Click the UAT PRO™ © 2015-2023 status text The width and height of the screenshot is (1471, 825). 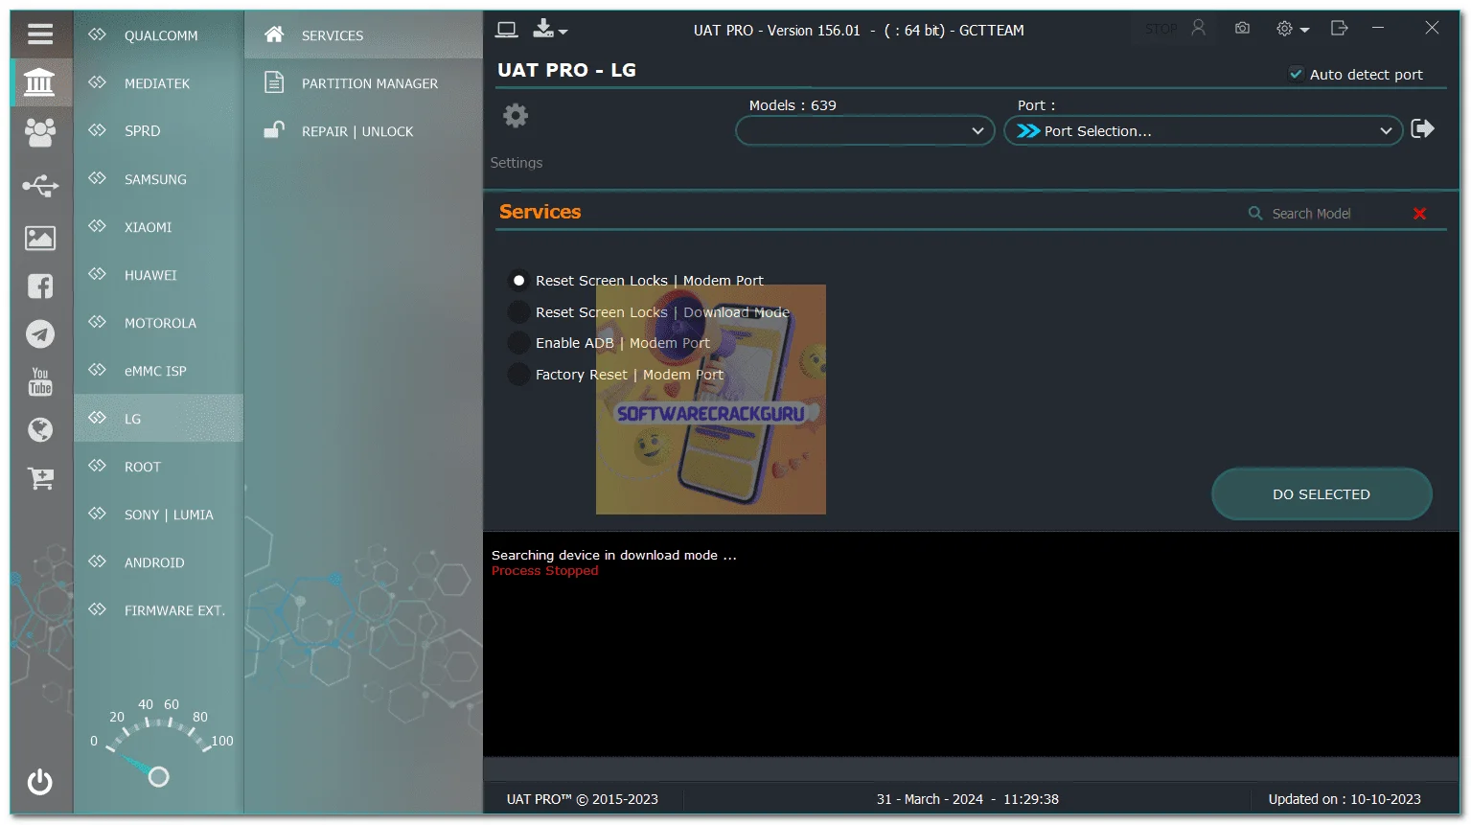tap(583, 799)
